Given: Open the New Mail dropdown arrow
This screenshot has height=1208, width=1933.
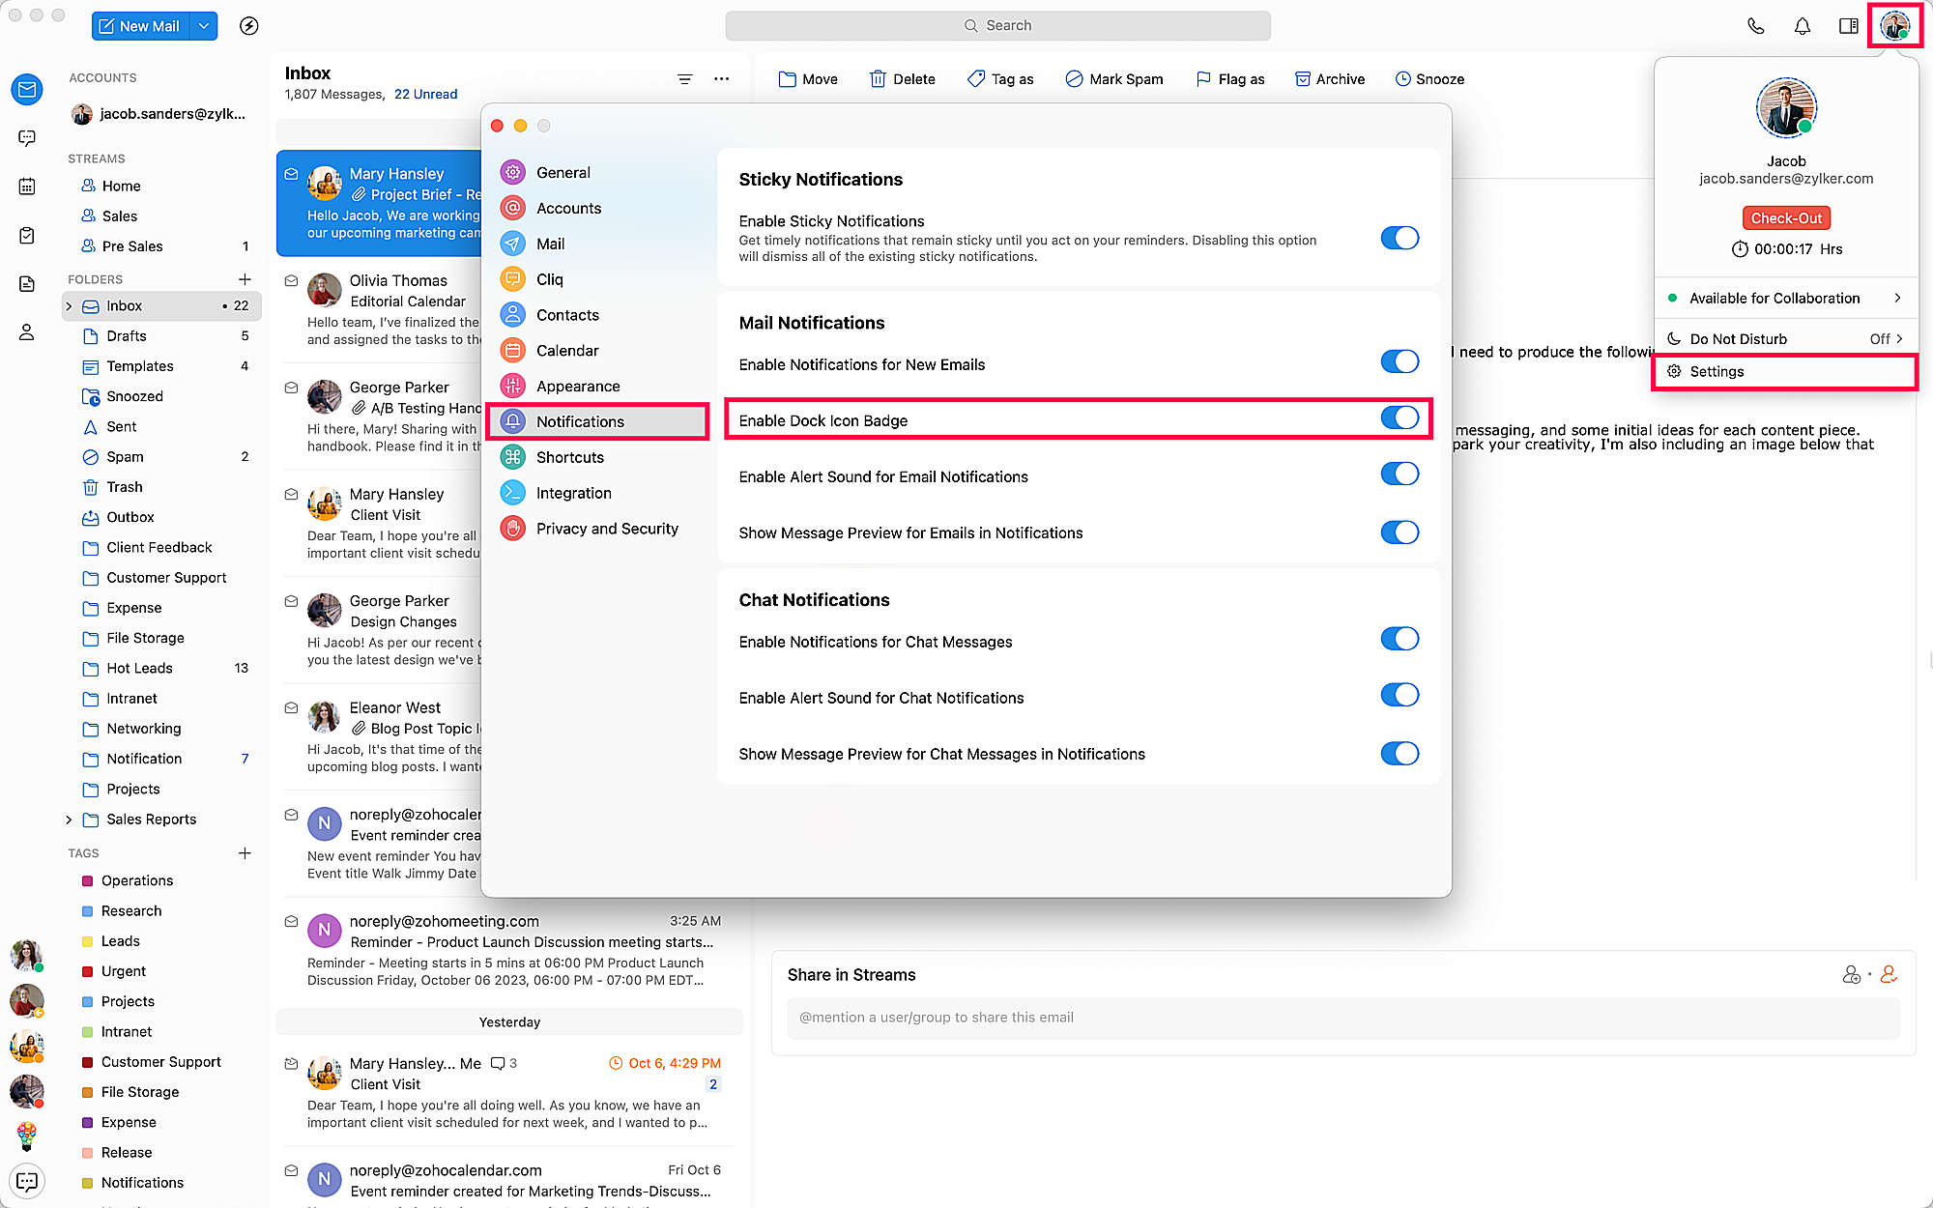Looking at the screenshot, I should tap(204, 26).
